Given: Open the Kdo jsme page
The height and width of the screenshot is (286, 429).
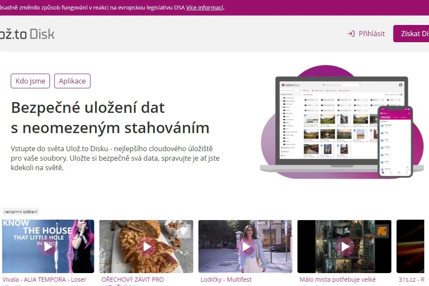Looking at the screenshot, I should tap(31, 81).
